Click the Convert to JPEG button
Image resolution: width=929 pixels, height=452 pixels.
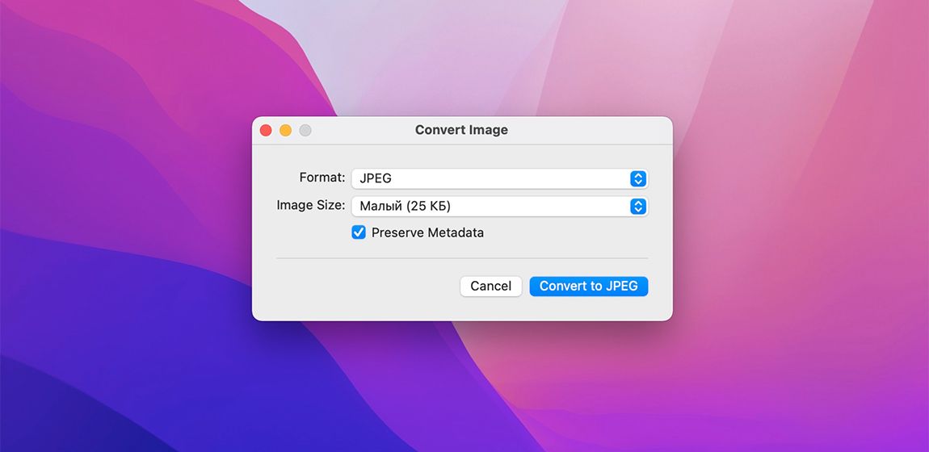(x=588, y=287)
